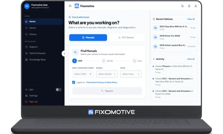Click the Sign out arrow icon

point(26,102)
